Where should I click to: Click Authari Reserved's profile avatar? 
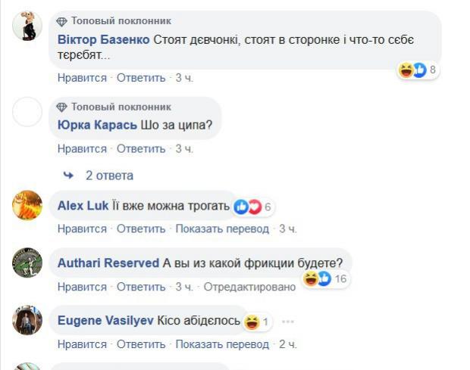[28, 263]
